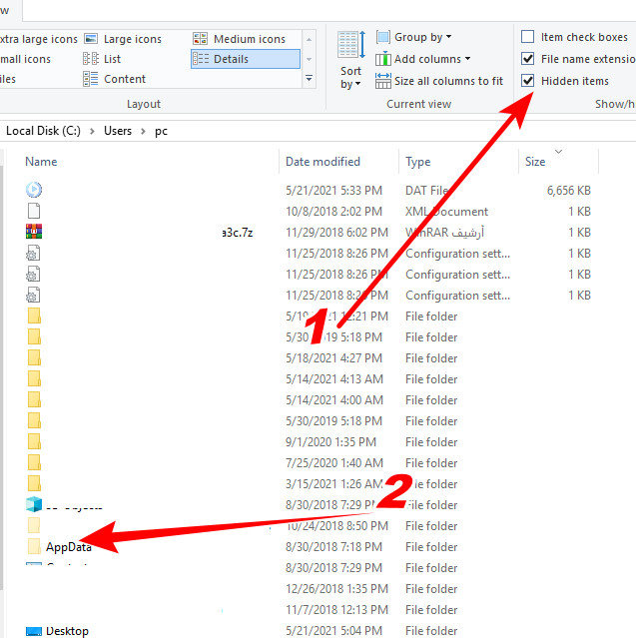Click the Desktop folder icon

pos(34,631)
